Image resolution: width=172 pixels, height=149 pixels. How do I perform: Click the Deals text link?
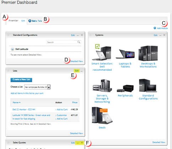102,127
